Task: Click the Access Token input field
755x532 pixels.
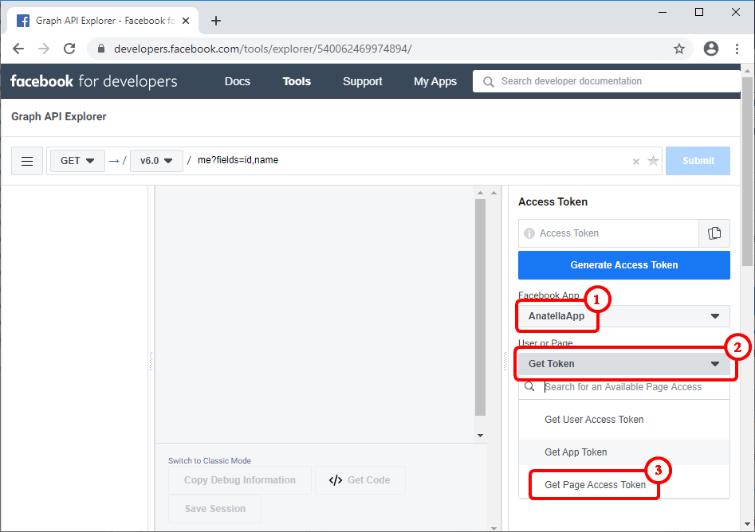Action: (608, 233)
